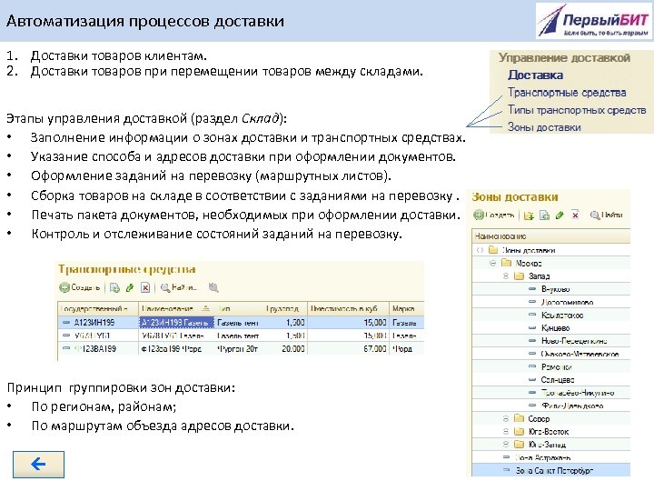
Task: Click green pencil edit icon in Транспортные средства
Action: pos(130,287)
